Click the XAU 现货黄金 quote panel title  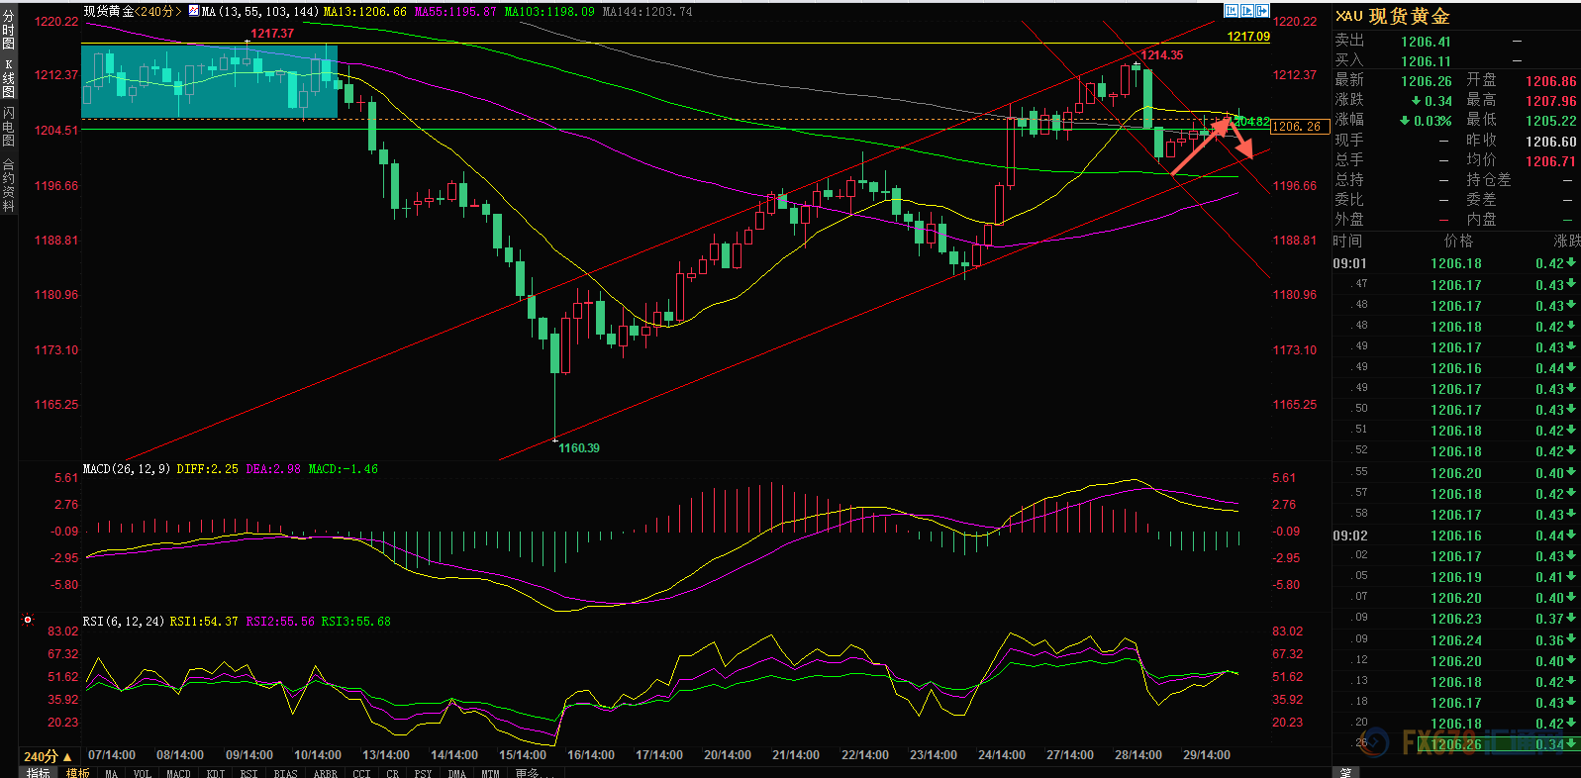1393,16
